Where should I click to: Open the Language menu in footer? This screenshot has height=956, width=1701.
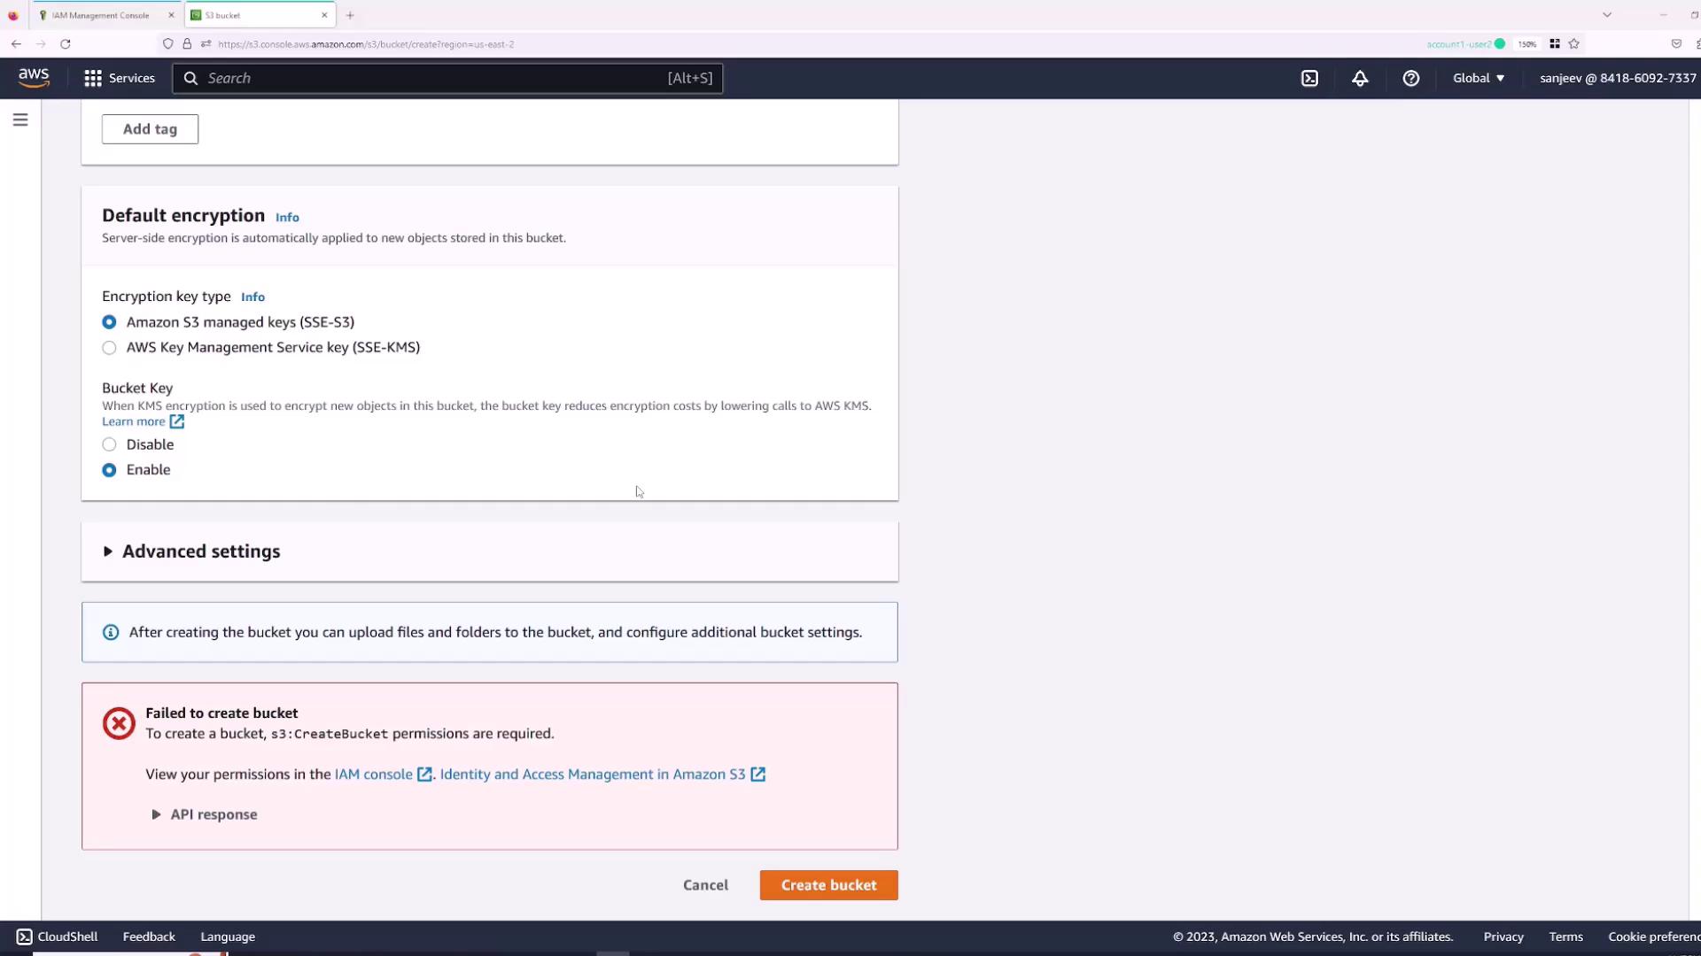[x=228, y=937]
